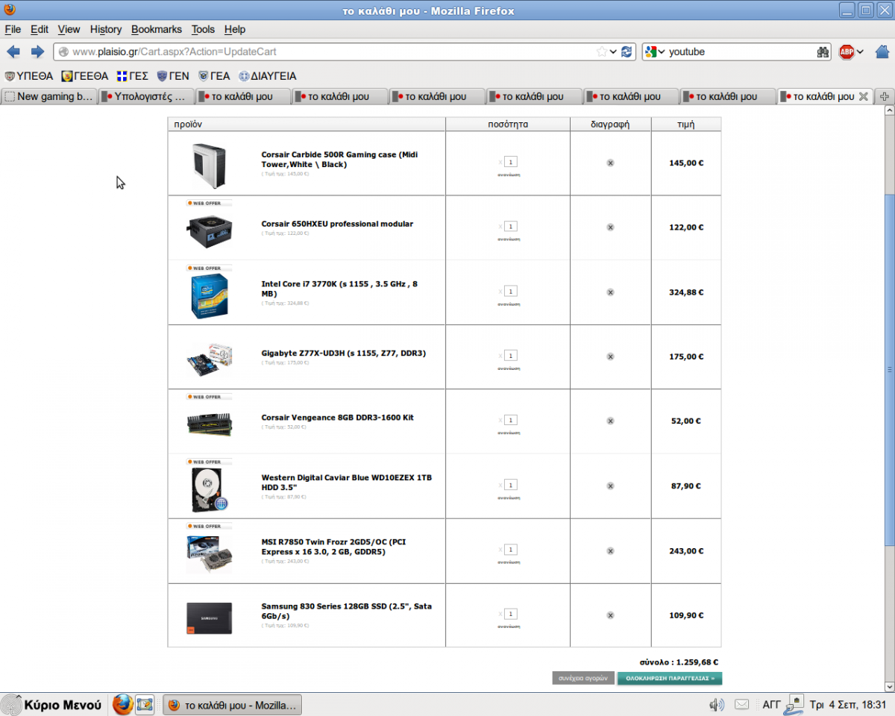895x716 pixels.
Task: Reload the page using the refresh icon
Action: point(626,51)
